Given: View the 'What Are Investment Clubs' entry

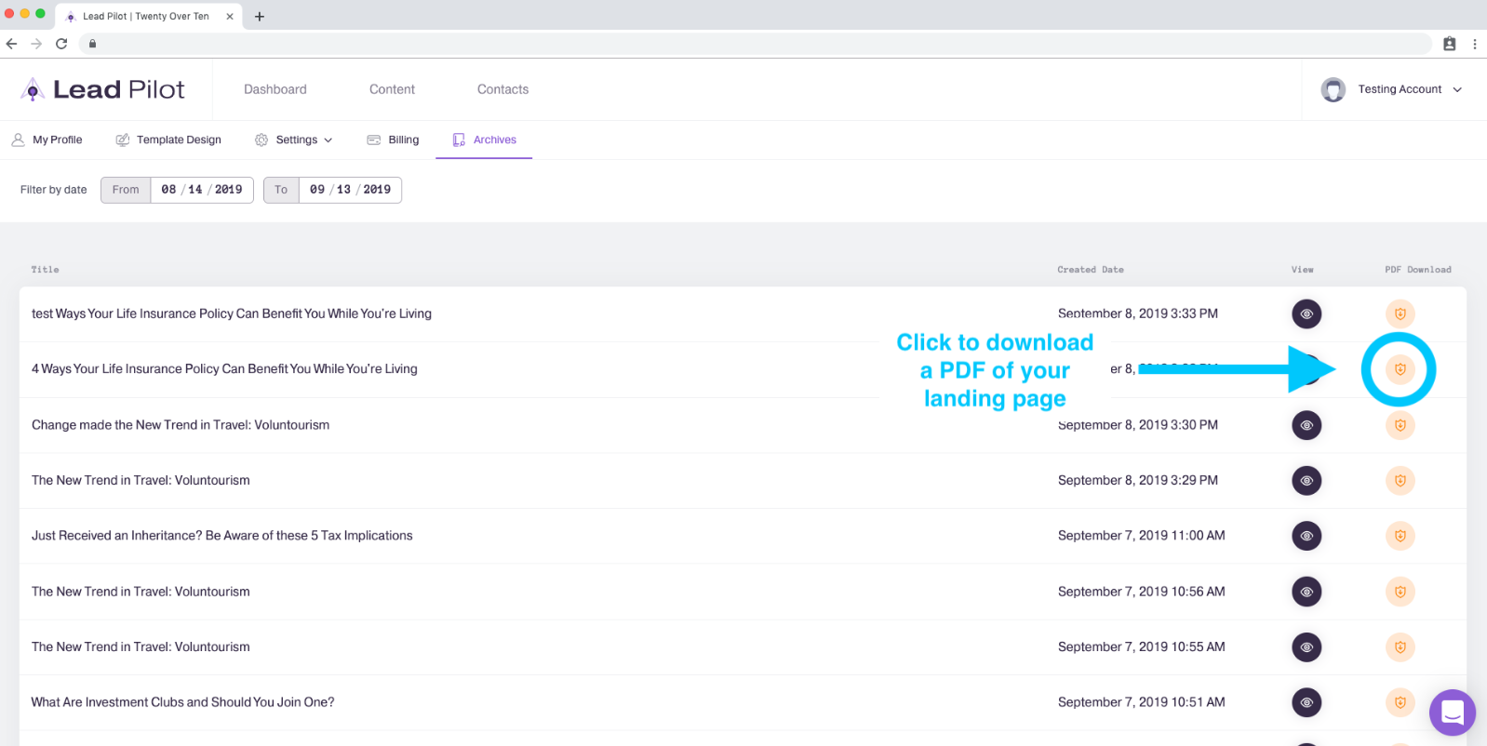Looking at the screenshot, I should coord(1306,702).
